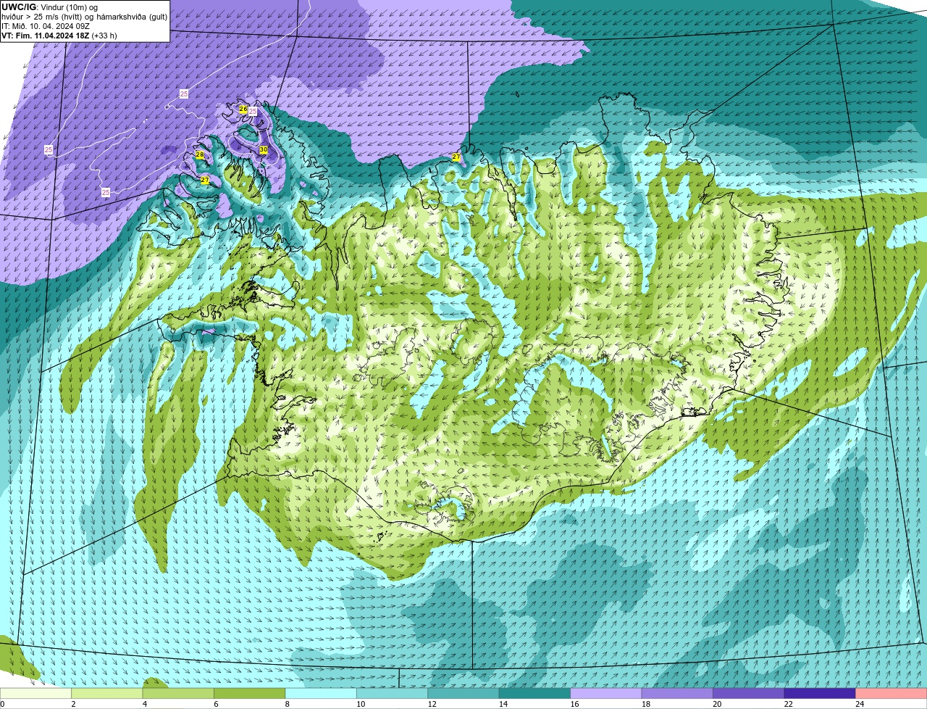Click the legend scale number 0
This screenshot has height=709, width=927.
click(x=2, y=704)
